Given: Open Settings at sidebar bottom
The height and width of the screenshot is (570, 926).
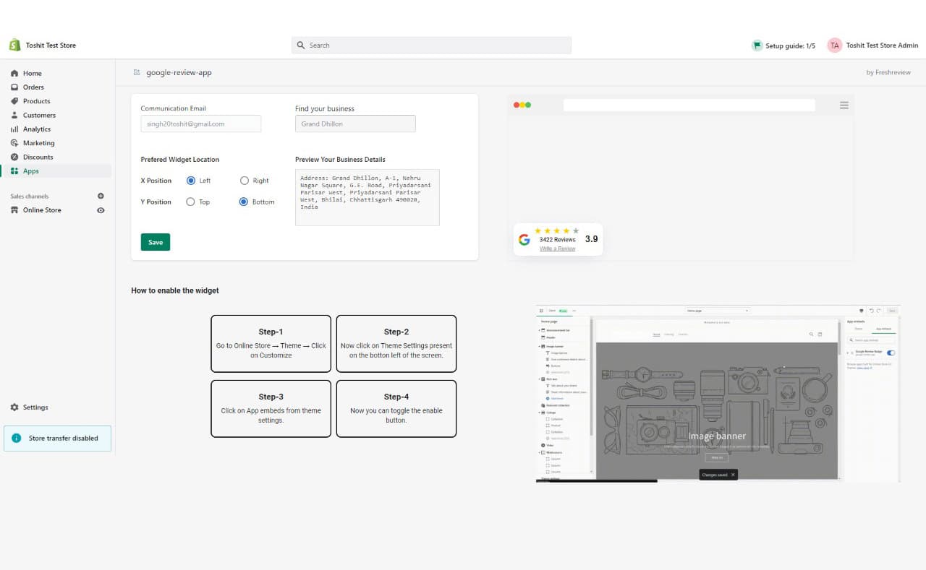Looking at the screenshot, I should [35, 407].
